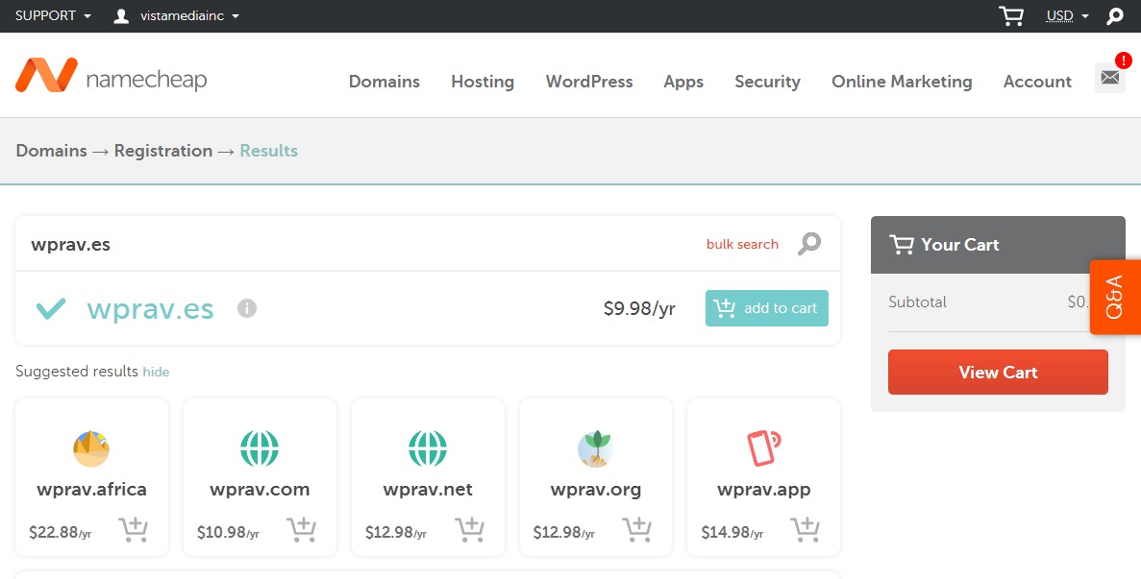
Task: Click the wprav.org plant icon
Action: (x=596, y=448)
